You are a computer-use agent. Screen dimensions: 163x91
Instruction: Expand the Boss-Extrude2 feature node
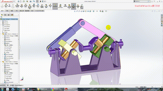[3, 58]
